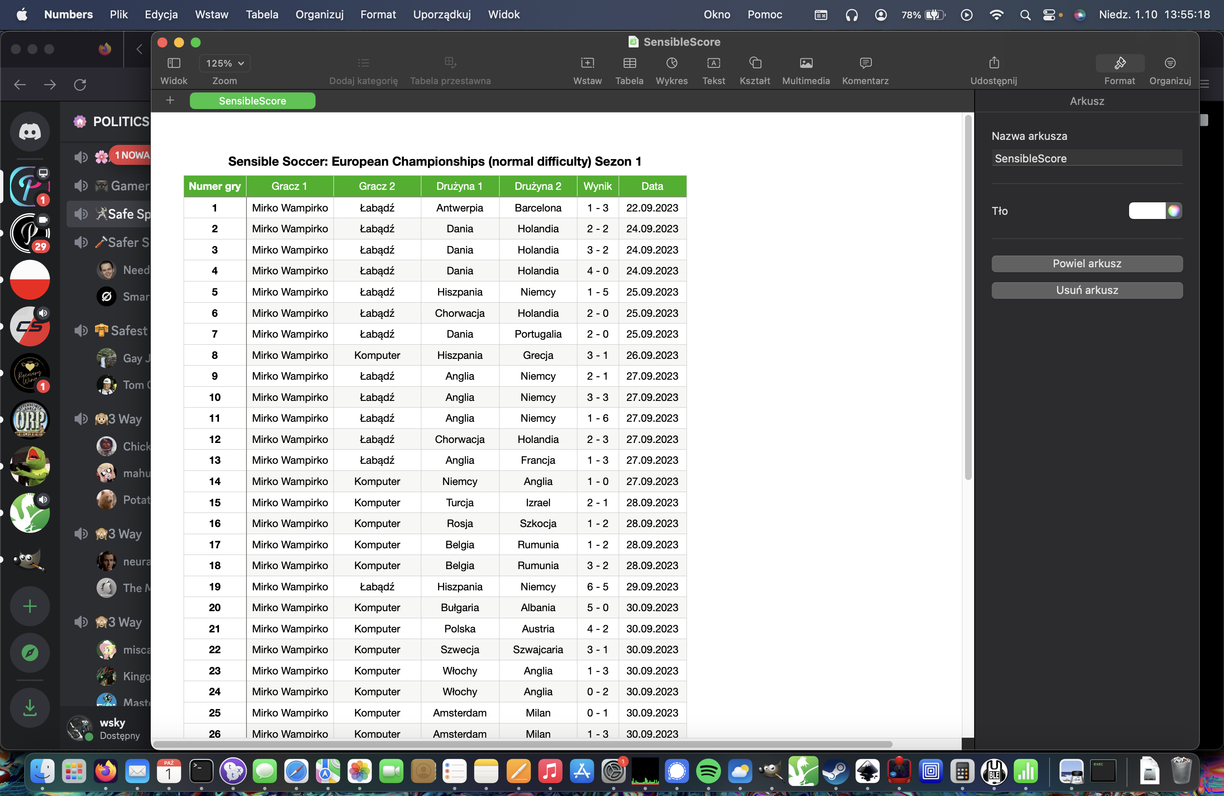The width and height of the screenshot is (1224, 796).
Task: Open the Widok sidebar view menu
Action: 173,63
